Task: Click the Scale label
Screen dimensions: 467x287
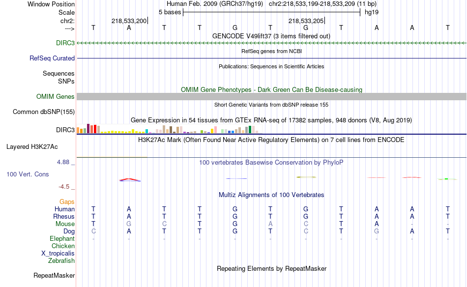Action: point(66,12)
